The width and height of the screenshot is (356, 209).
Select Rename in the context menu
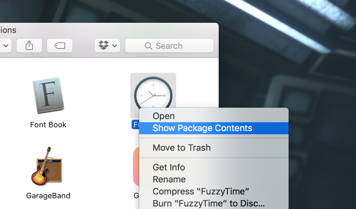[x=169, y=179]
